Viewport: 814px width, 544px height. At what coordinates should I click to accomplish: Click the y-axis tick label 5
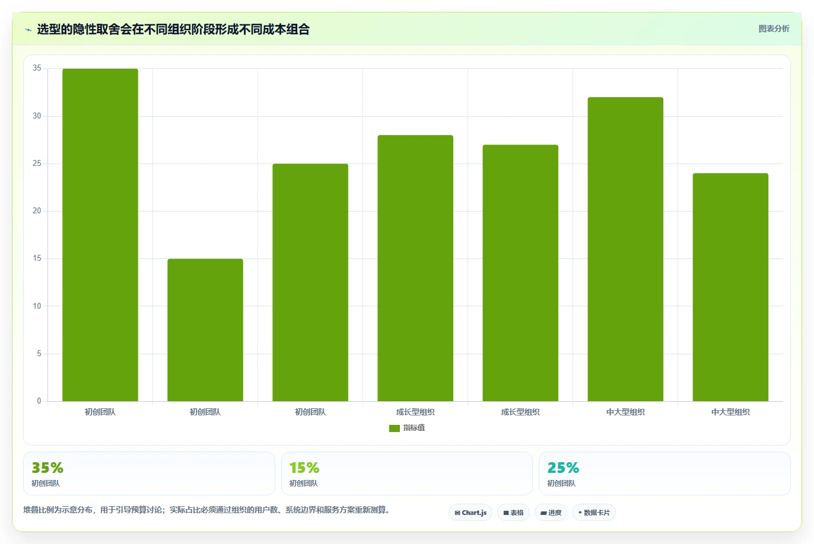(39, 354)
